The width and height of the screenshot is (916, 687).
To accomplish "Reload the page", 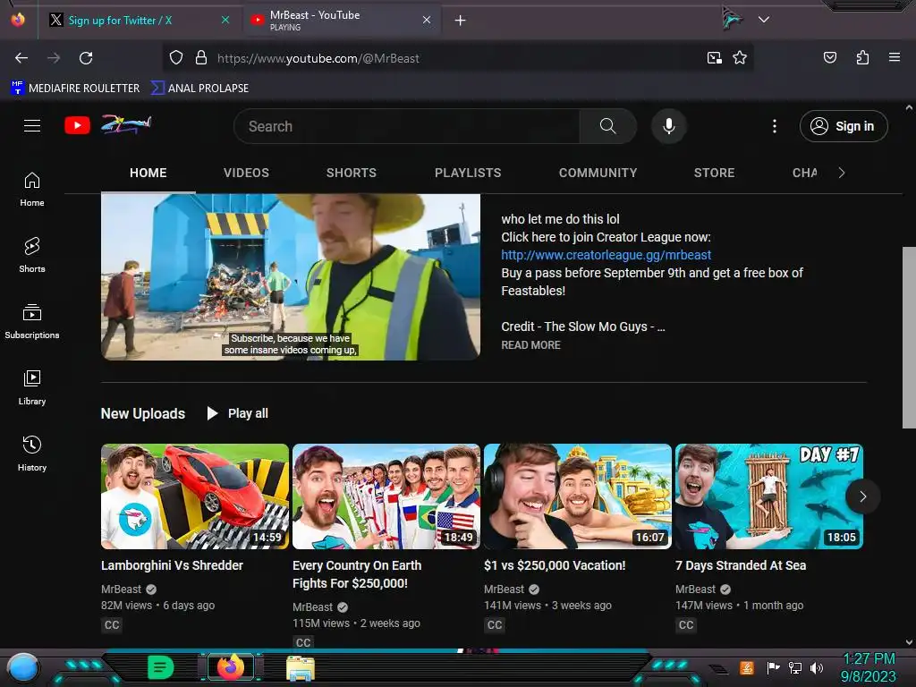I will point(86,58).
